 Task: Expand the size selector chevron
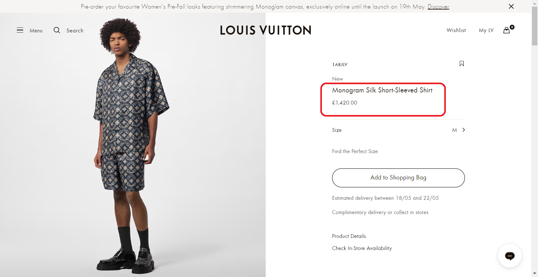tap(464, 130)
